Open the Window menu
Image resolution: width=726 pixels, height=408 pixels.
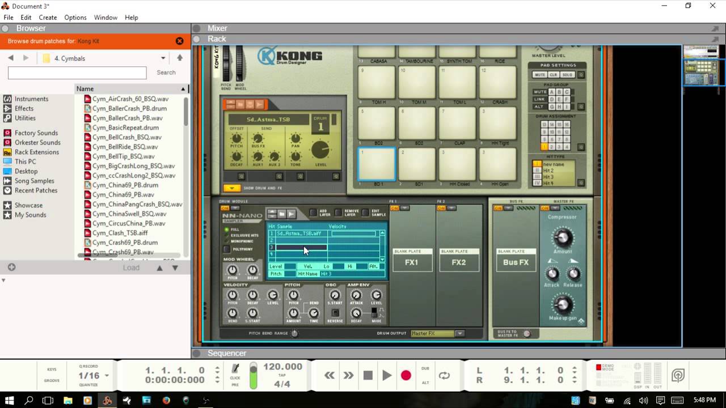click(x=105, y=18)
